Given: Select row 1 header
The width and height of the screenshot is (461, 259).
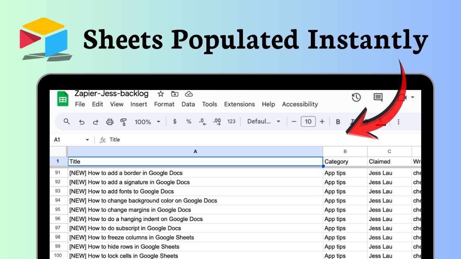Looking at the screenshot, I should 58,162.
